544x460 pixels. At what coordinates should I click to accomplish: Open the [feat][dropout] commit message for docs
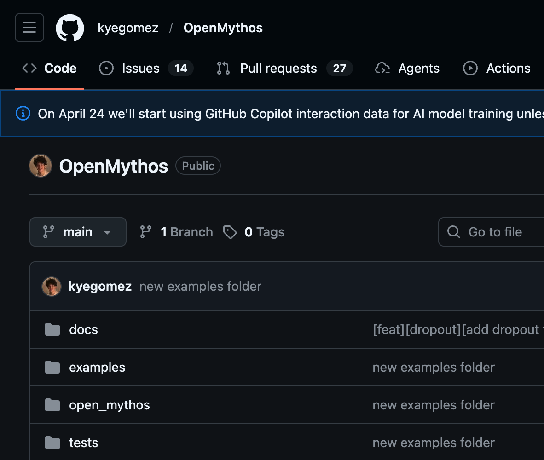(x=458, y=329)
